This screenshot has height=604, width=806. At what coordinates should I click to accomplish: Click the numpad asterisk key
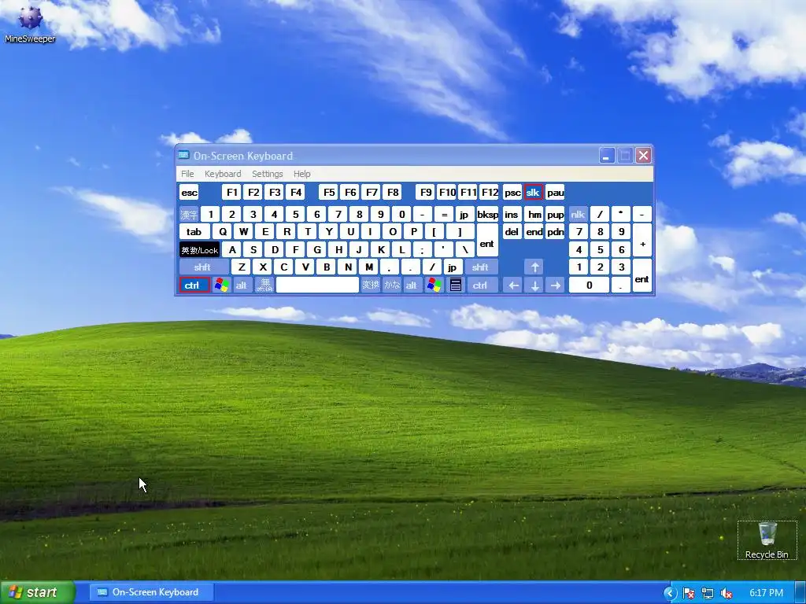621,214
